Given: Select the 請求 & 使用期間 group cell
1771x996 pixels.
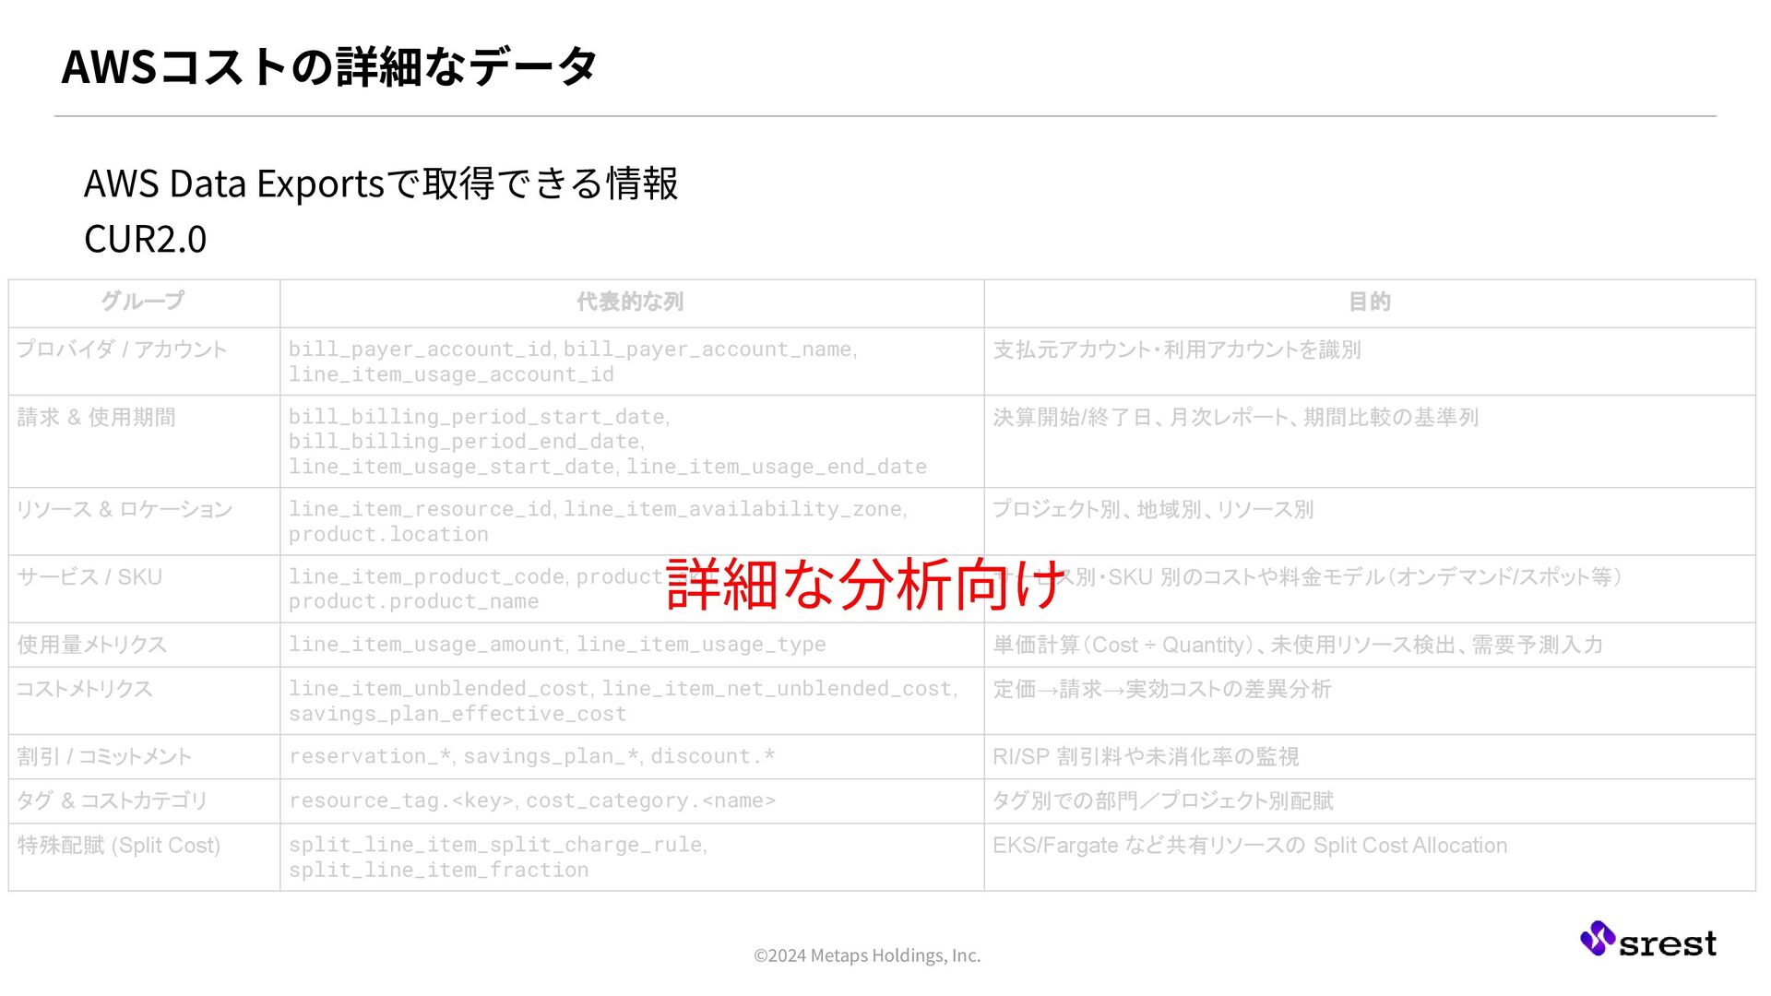Looking at the screenshot, I should pos(97,417).
